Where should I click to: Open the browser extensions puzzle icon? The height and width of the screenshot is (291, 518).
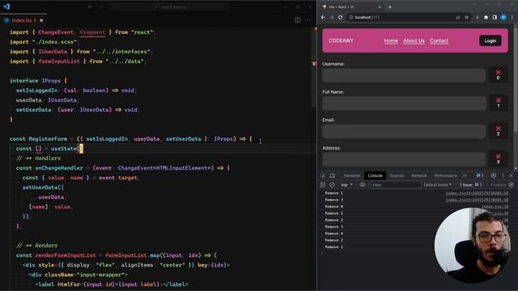click(x=486, y=17)
